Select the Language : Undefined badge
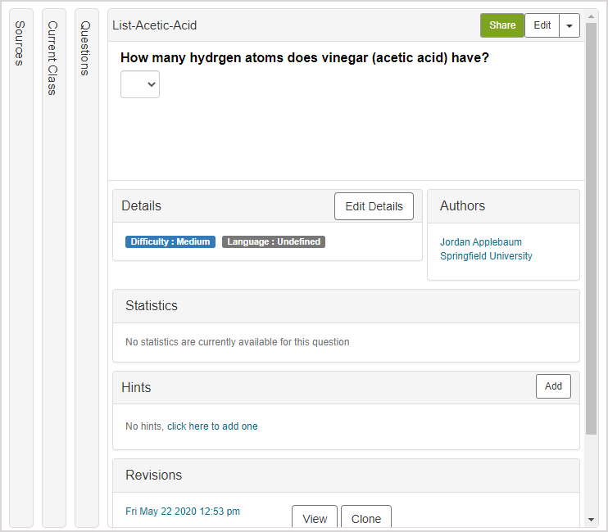The height and width of the screenshot is (532, 608). pyautogui.click(x=274, y=242)
